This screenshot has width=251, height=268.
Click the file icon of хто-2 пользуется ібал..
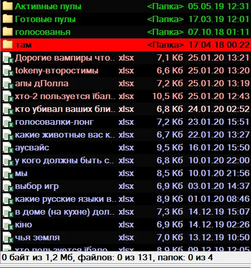[8, 96]
